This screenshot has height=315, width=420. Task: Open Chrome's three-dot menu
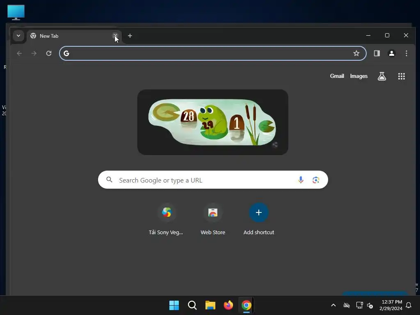[x=406, y=53]
